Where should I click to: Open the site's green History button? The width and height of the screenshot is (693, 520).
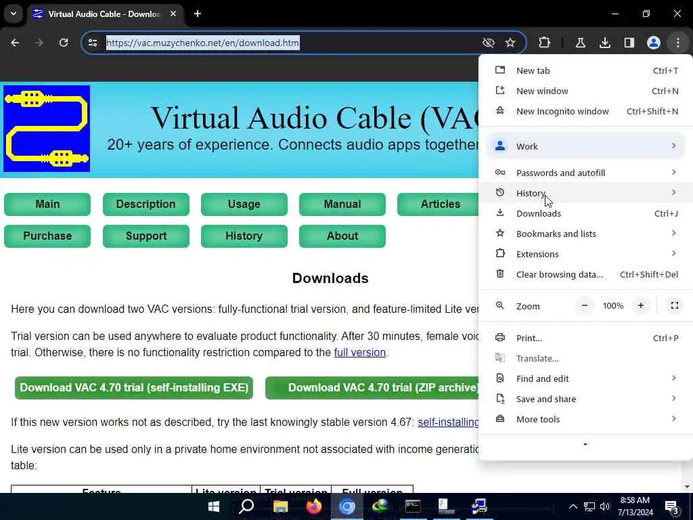pos(244,236)
